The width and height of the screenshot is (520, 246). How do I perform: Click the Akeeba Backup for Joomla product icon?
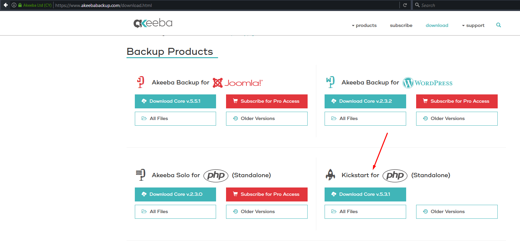click(x=141, y=82)
